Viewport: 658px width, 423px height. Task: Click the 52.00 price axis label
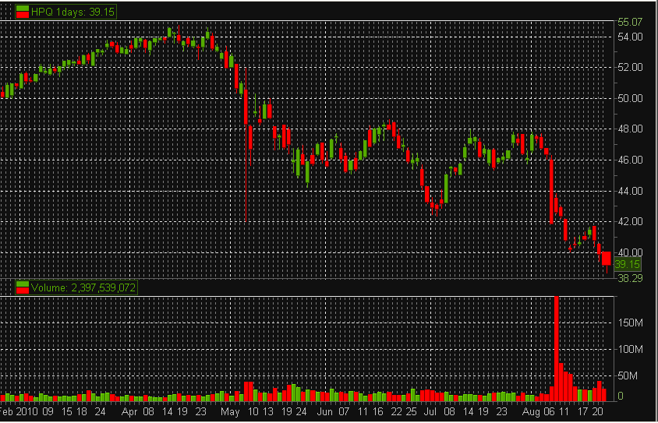(x=630, y=67)
